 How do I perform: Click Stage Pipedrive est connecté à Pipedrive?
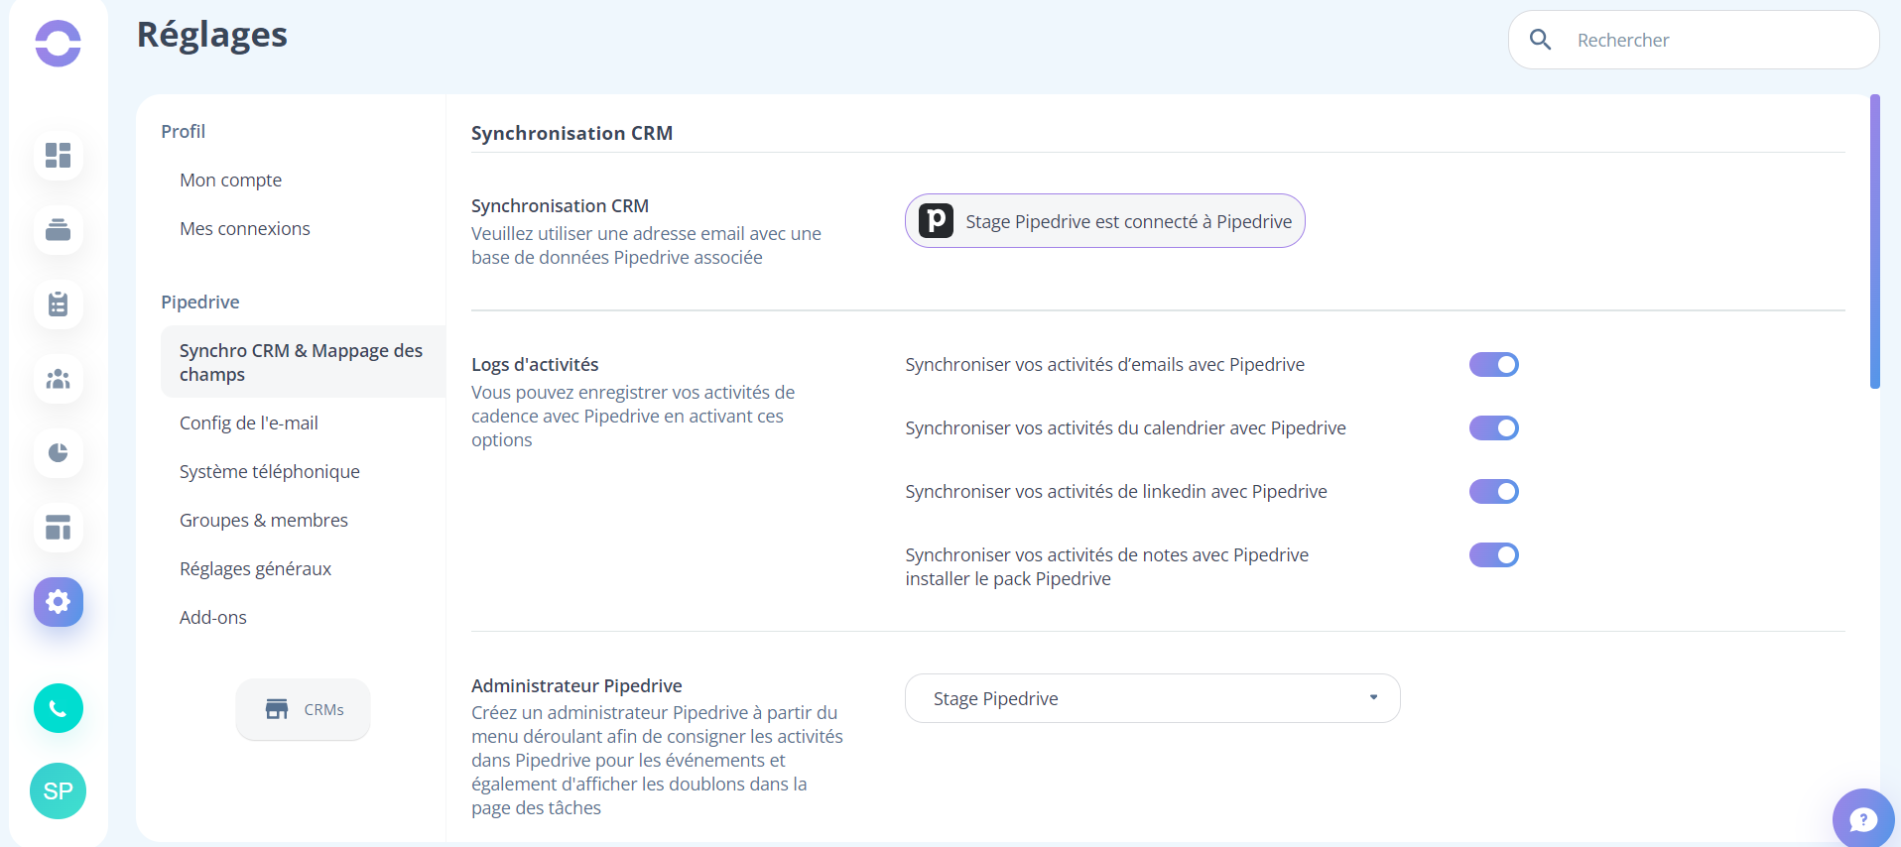click(1104, 220)
